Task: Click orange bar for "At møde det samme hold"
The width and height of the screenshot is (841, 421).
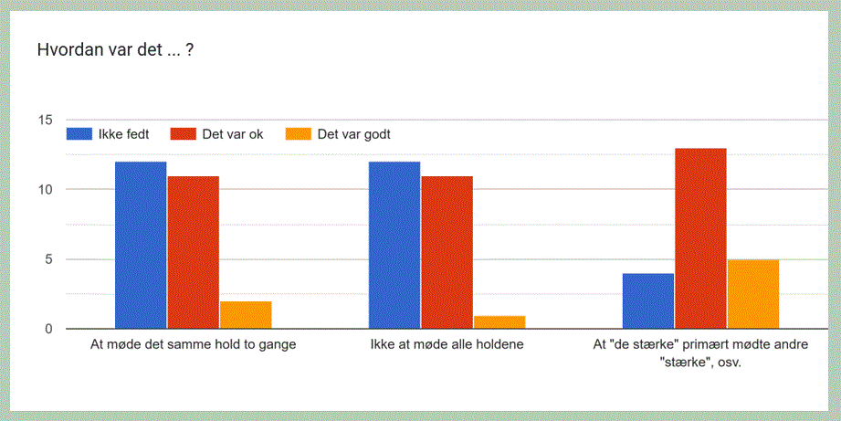Action: (x=246, y=314)
